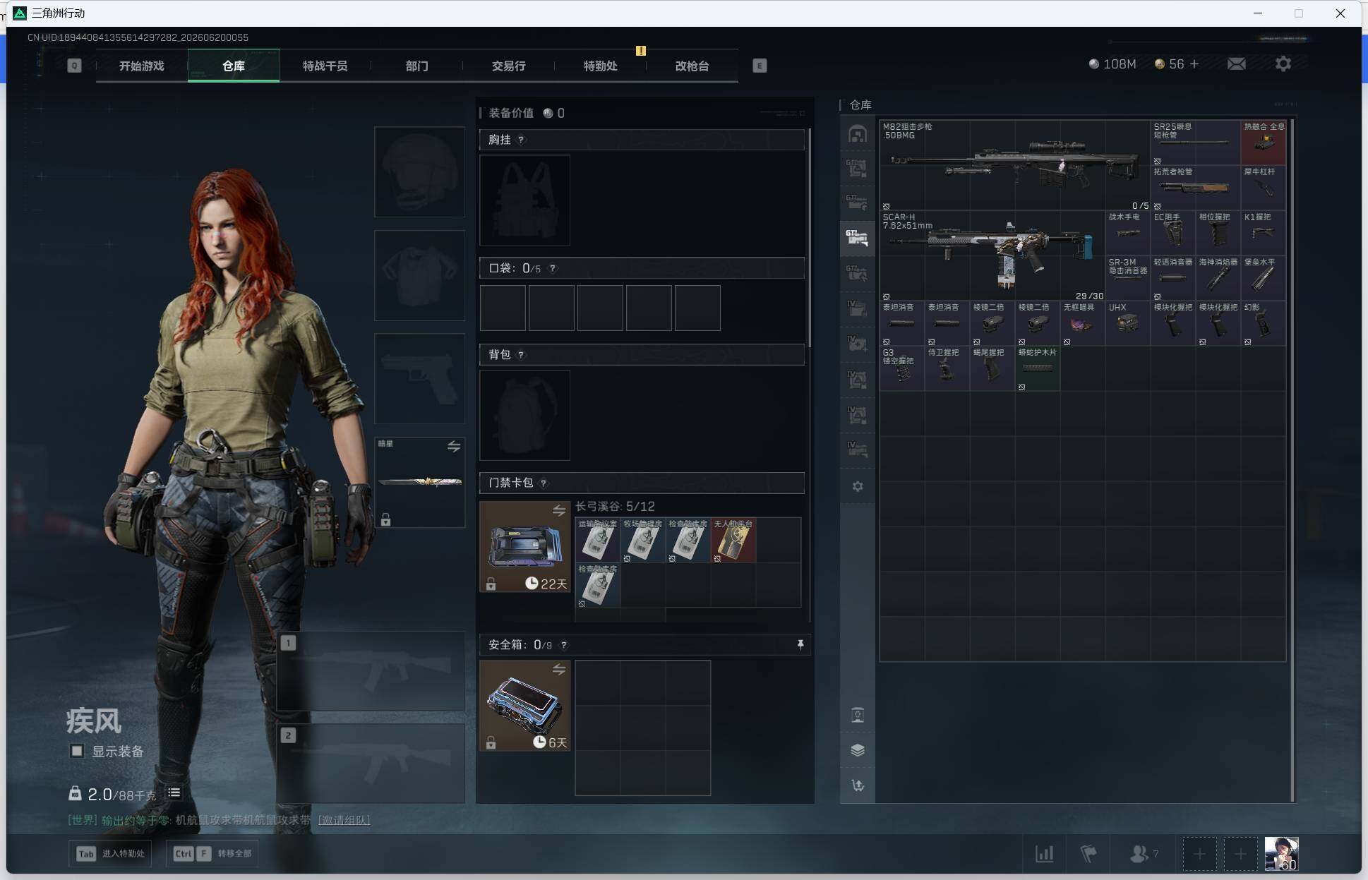Image resolution: width=1368 pixels, height=880 pixels.
Task: Click the Ctrl F 转移全部 button
Action: point(212,853)
